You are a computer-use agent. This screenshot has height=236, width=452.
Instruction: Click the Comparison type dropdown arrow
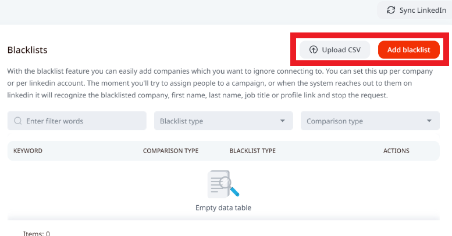point(429,121)
